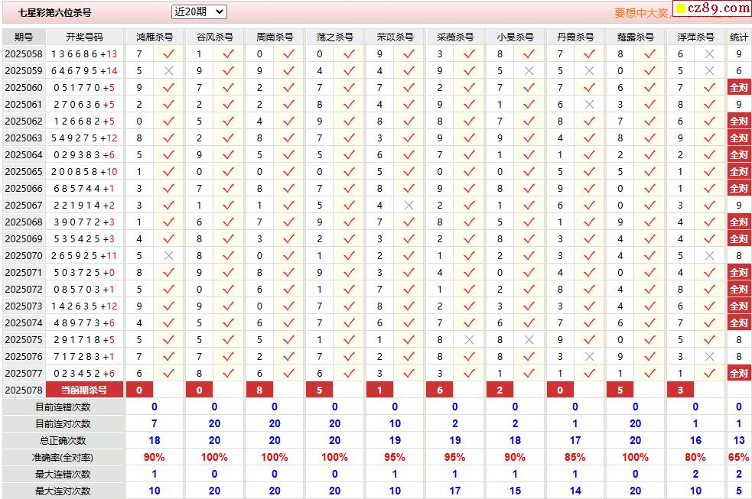Click the 全对 badge in row 2025077
The height and width of the screenshot is (499, 752).
pos(738,374)
